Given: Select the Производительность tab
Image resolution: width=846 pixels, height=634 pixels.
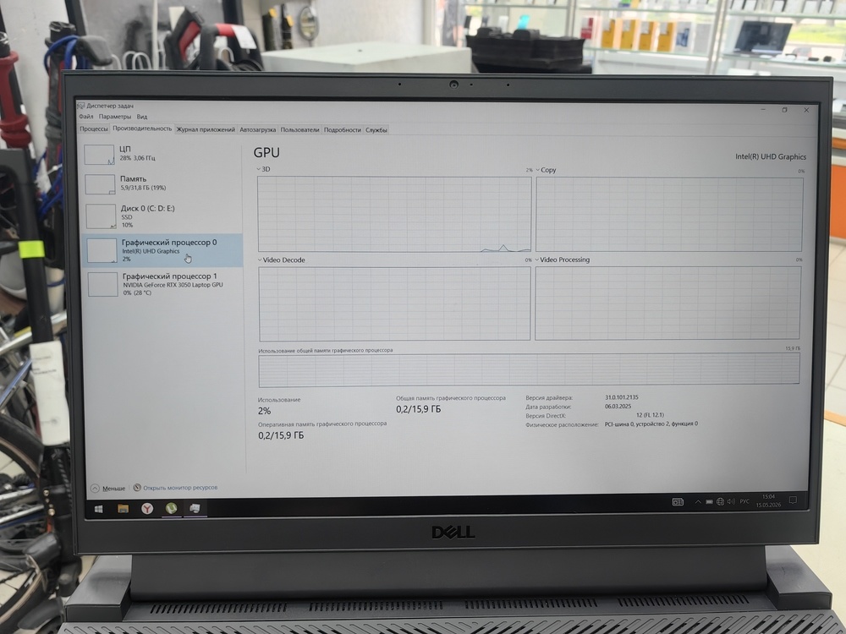Looking at the screenshot, I should 142,128.
